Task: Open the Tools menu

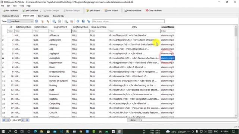Action: [x=22, y=6]
